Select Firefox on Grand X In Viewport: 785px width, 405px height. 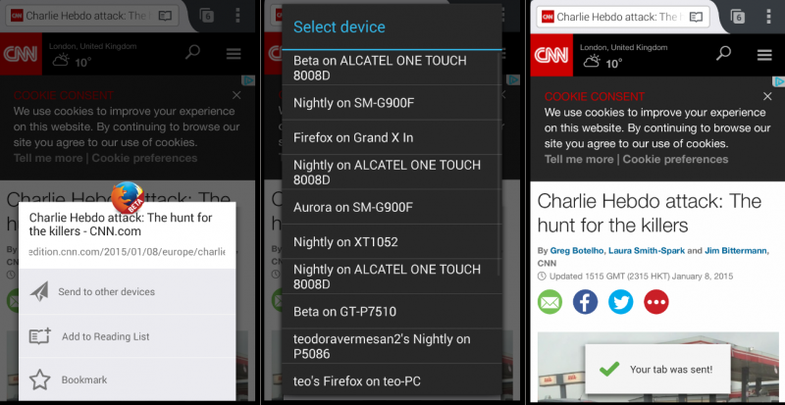coord(392,137)
